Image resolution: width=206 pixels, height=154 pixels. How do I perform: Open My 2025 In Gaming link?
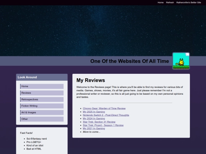point(94,112)
